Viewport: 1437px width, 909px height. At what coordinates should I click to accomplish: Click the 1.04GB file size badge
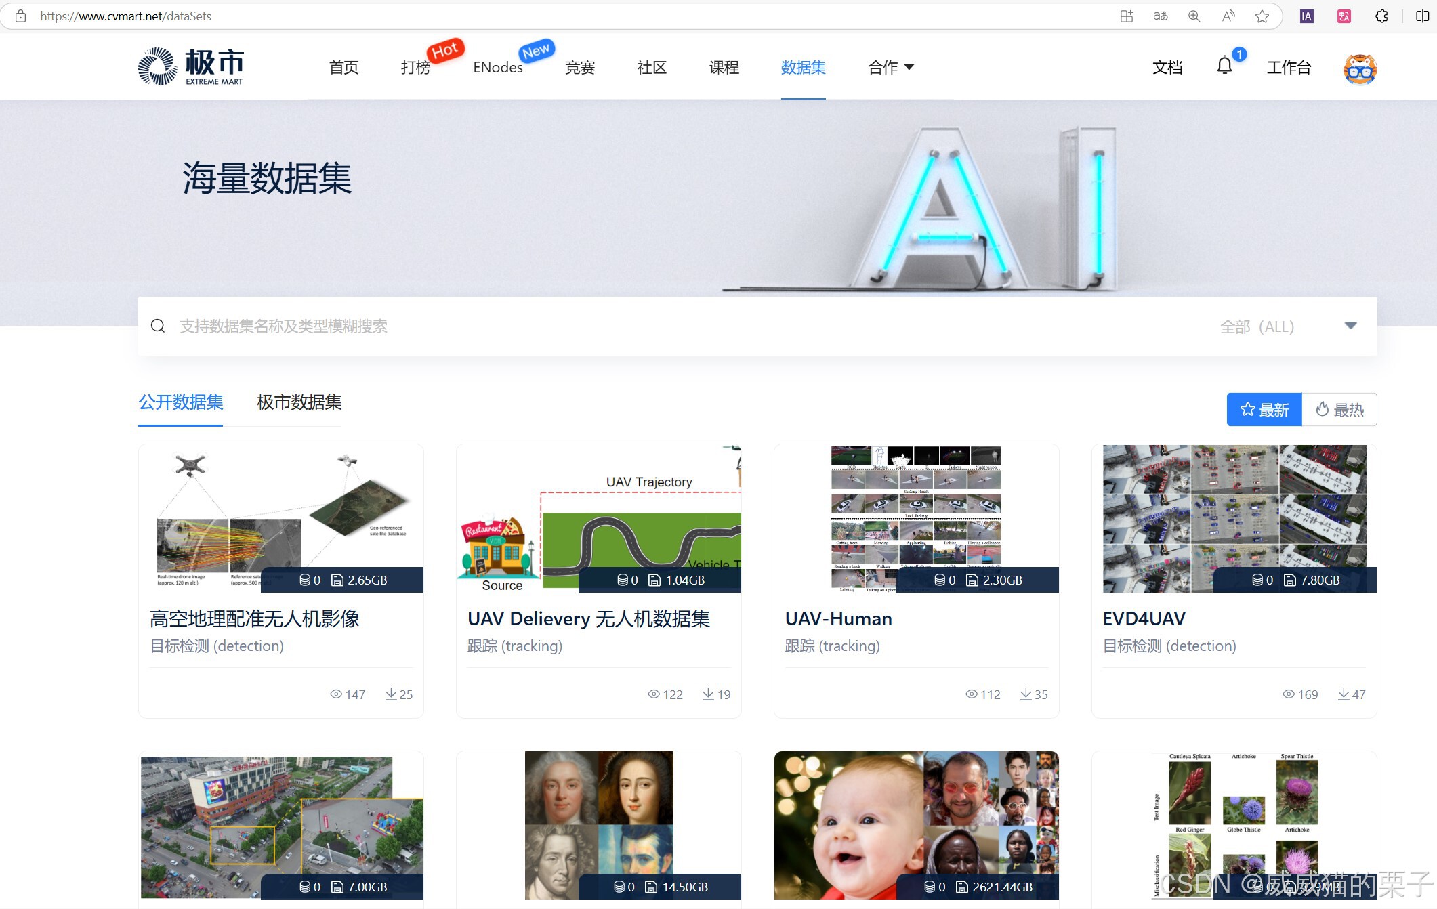tap(677, 580)
